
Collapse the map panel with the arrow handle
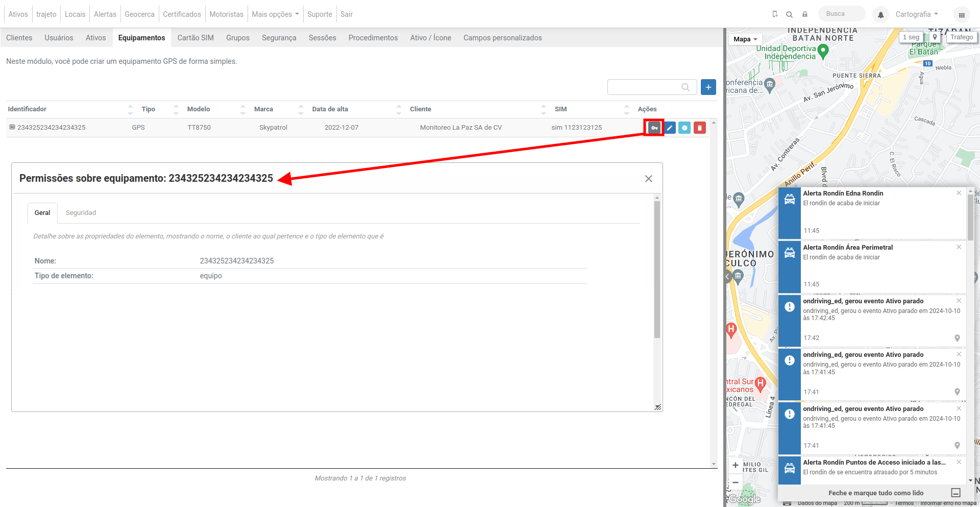click(728, 277)
